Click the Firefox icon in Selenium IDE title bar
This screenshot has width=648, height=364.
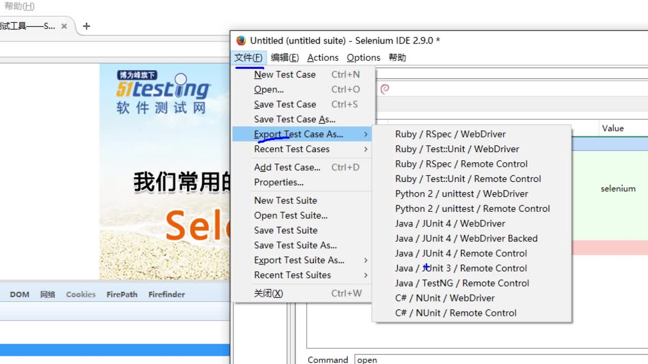(241, 40)
